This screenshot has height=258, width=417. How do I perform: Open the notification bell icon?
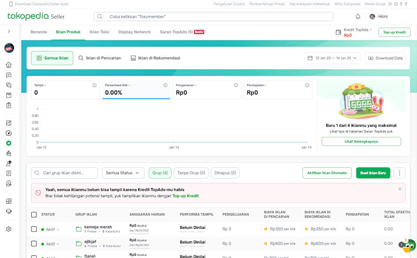(x=358, y=17)
